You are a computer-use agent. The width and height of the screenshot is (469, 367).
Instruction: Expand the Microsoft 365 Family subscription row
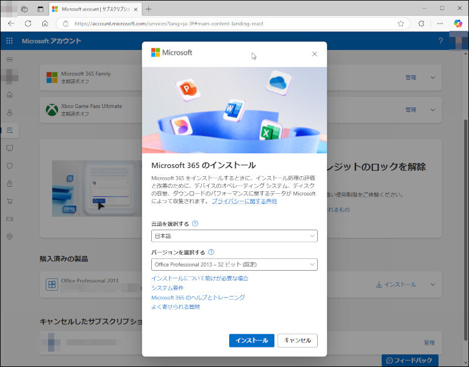[x=433, y=78]
